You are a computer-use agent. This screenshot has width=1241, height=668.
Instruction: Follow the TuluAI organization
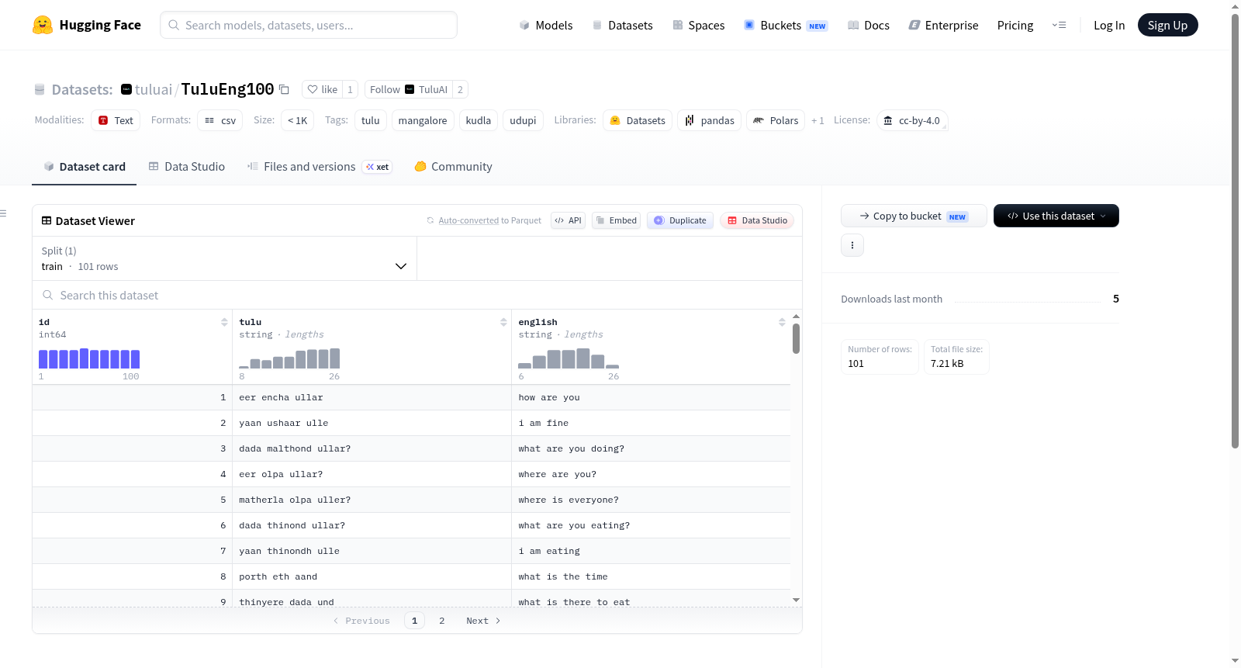click(409, 89)
